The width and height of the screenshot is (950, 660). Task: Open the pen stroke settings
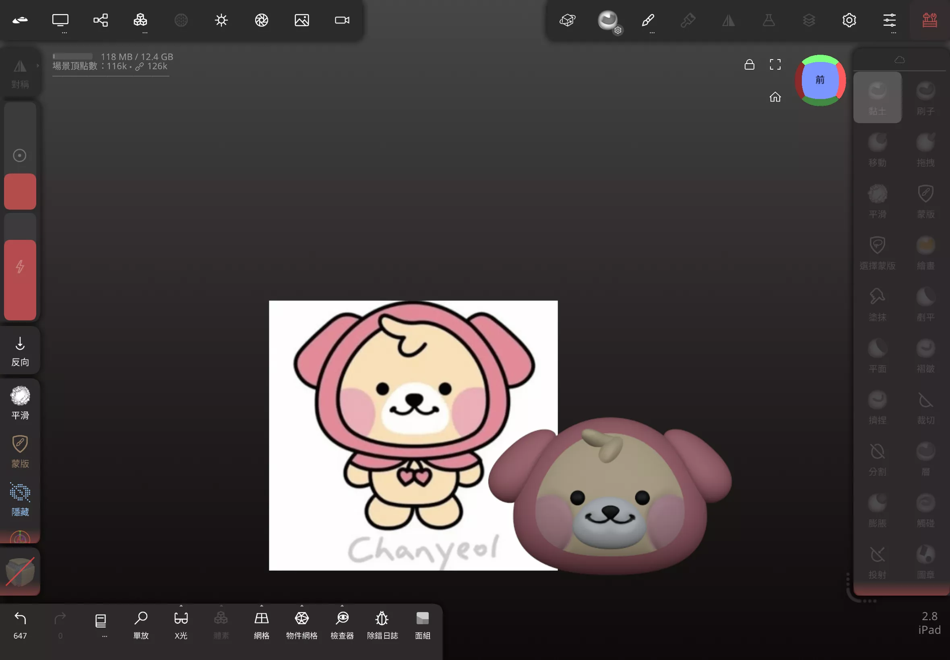(648, 20)
